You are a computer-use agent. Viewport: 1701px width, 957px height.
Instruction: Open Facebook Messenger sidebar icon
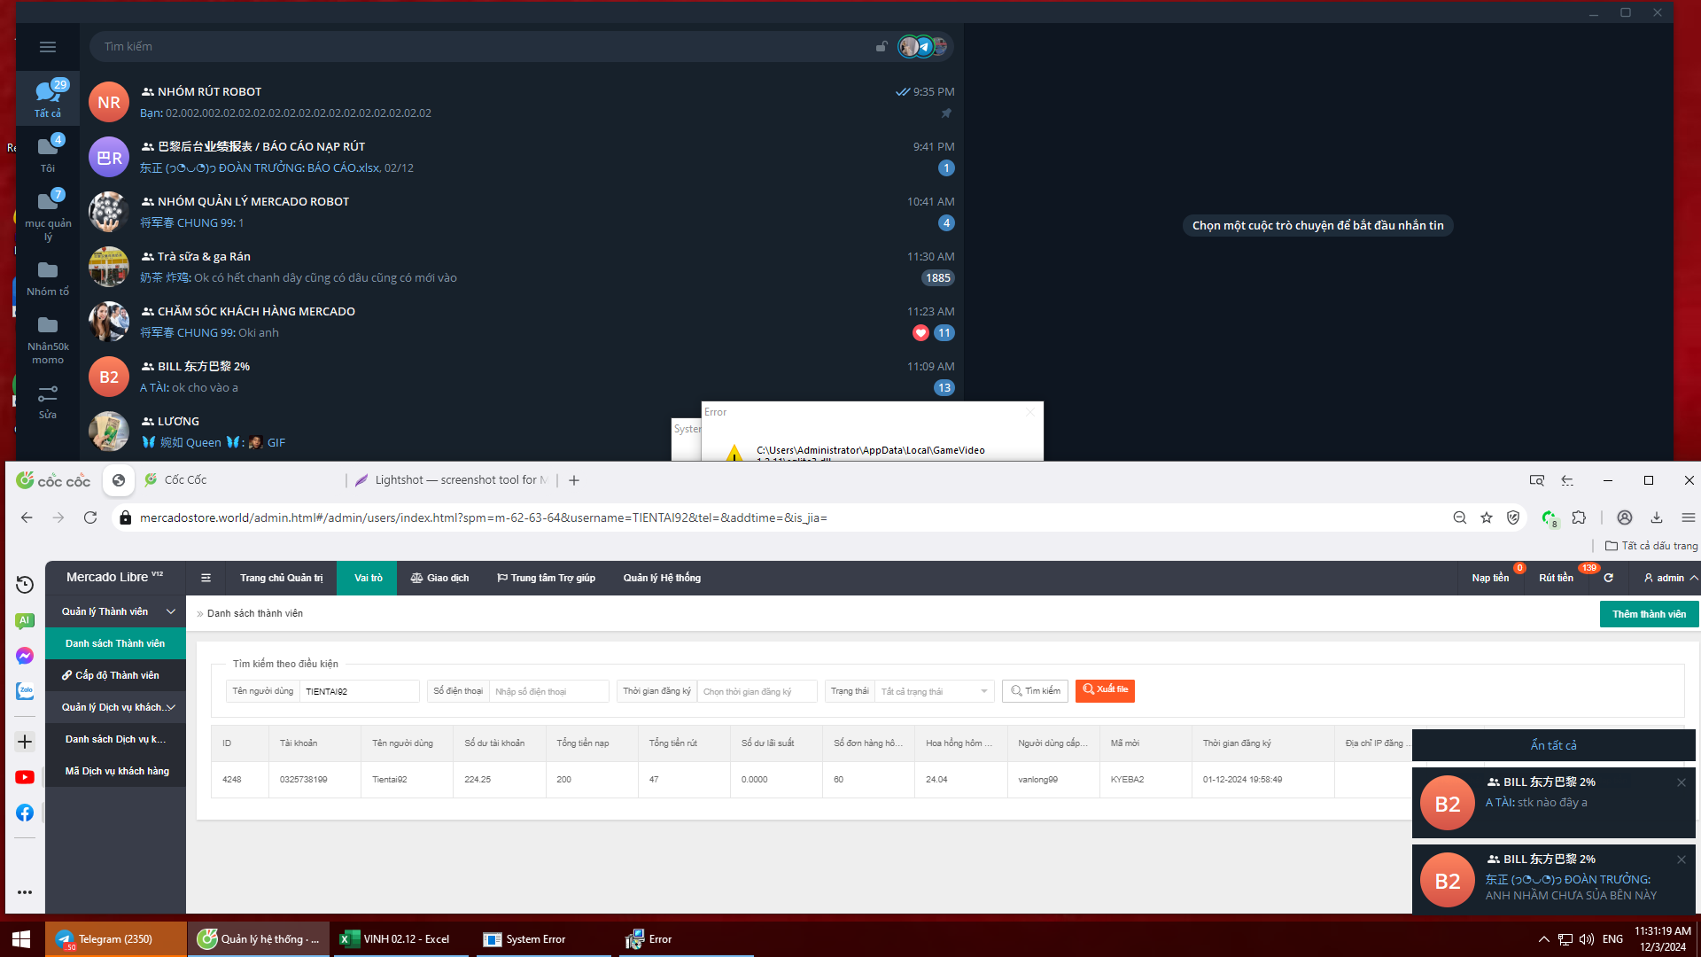[x=25, y=656]
